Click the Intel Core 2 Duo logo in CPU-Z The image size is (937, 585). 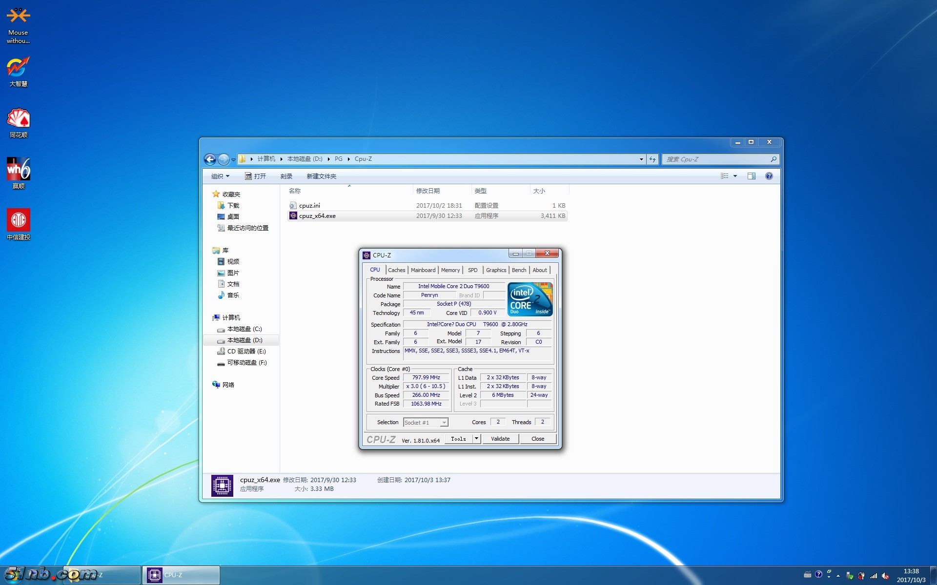[530, 299]
